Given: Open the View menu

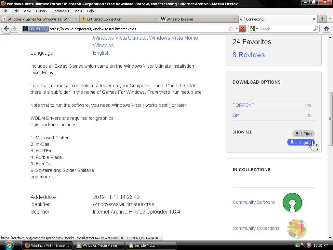Looking at the screenshot, I should [27, 11].
